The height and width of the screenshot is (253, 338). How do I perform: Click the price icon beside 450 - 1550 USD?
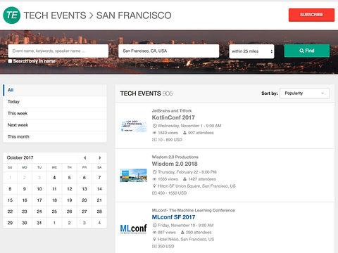pyautogui.click(x=154, y=193)
